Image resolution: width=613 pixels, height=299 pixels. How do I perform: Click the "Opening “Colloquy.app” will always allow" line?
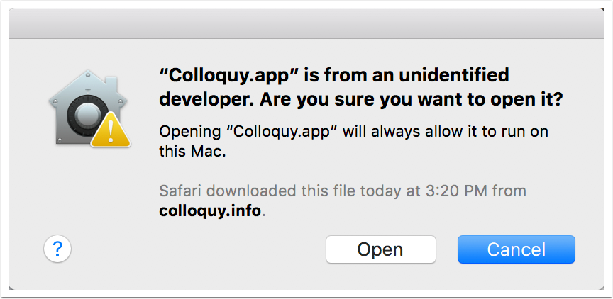(x=314, y=132)
